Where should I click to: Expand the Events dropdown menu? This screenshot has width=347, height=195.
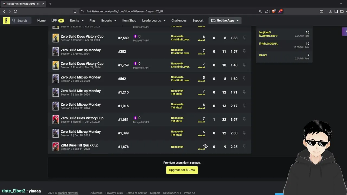[76, 21]
